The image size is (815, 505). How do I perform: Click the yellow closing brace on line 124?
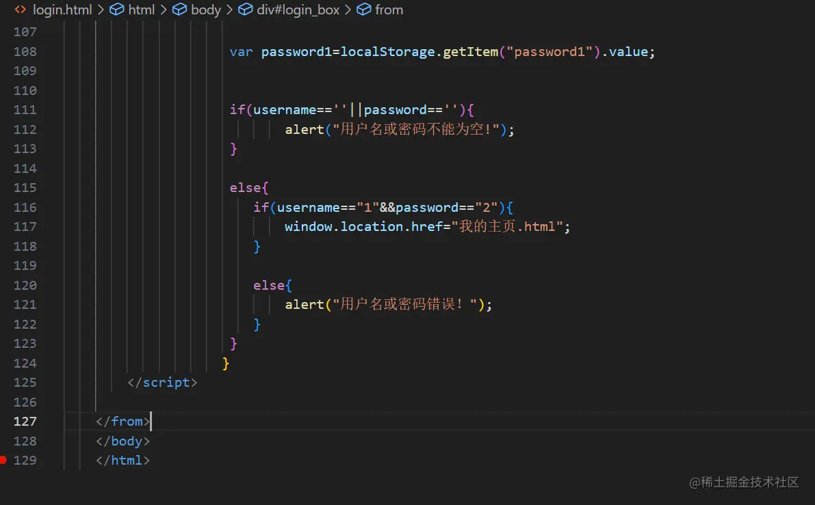point(226,364)
